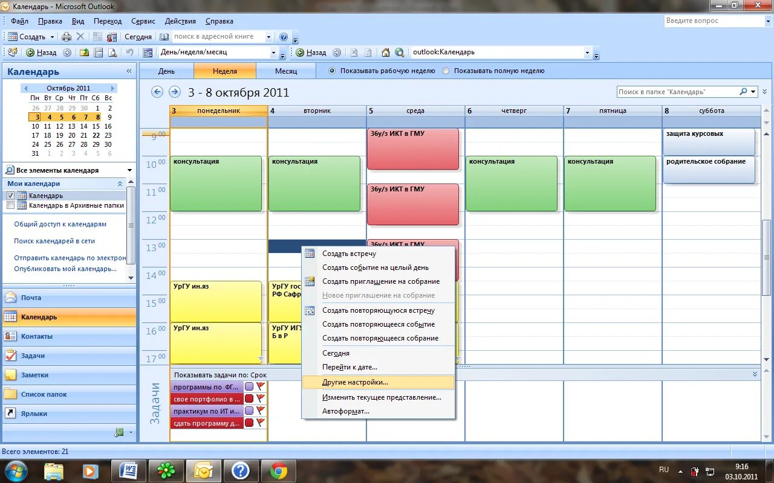Select 'Показывать рабочую неделю' radio button
774x483 pixels.
(x=331, y=71)
